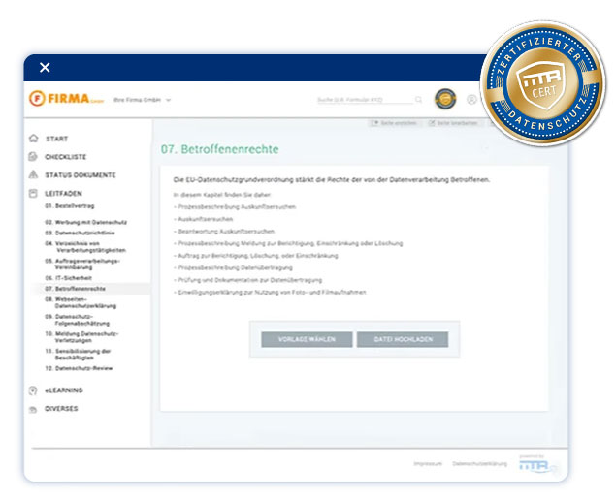616x499 pixels.
Task: Click the Seite erstellen button
Action: (x=394, y=123)
